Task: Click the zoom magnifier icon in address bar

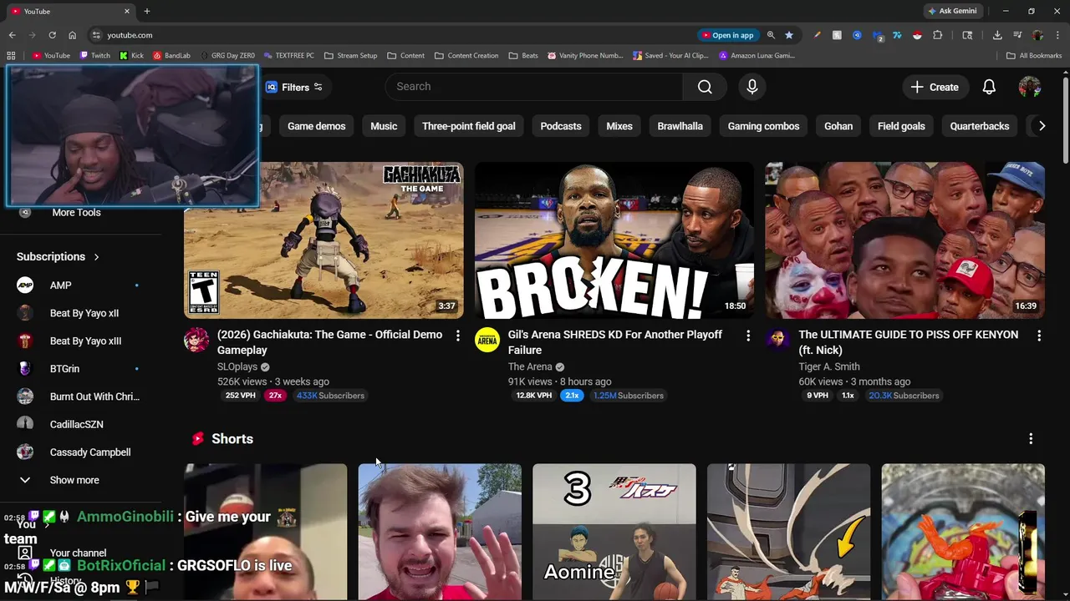Action: pyautogui.click(x=771, y=35)
